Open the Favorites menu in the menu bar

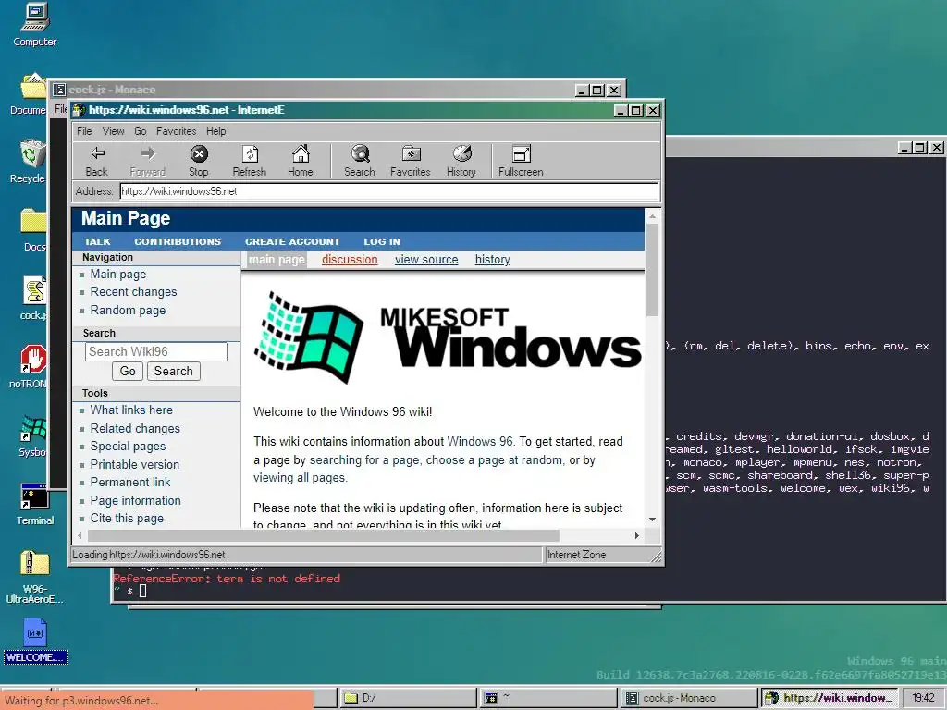point(176,131)
